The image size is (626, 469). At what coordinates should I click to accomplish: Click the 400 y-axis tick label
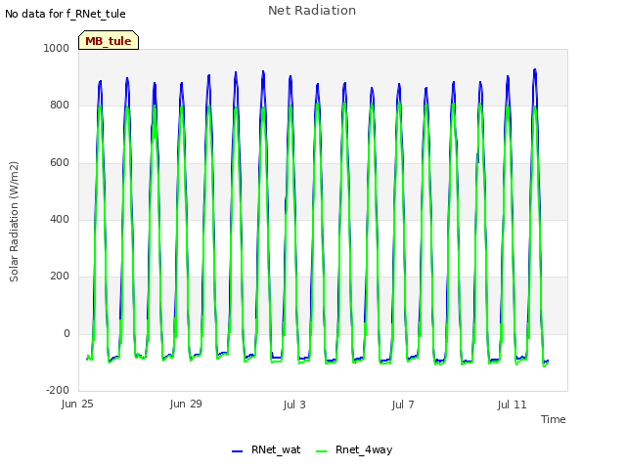tap(60, 219)
